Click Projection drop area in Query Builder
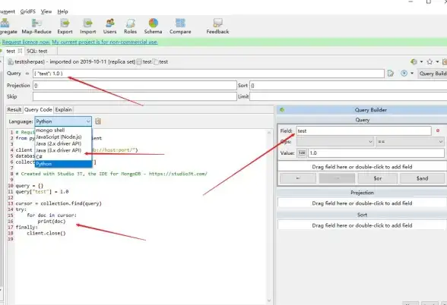This screenshot has width=447, height=305. point(362,203)
